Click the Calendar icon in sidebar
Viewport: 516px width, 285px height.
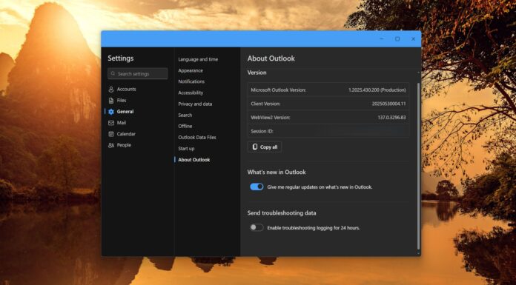coord(111,134)
